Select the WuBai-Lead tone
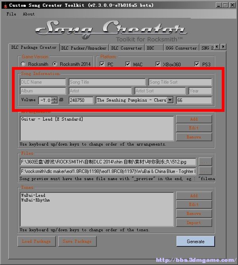The width and height of the screenshot is (238, 265). pyautogui.click(x=33, y=195)
